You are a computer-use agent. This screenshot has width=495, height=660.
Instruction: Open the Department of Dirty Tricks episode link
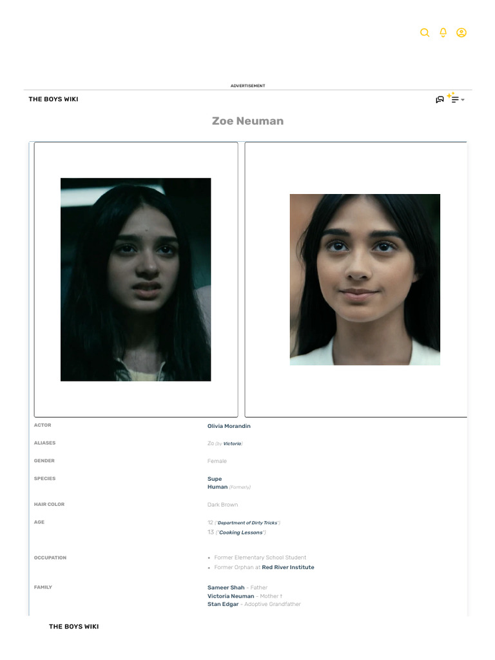tap(247, 523)
